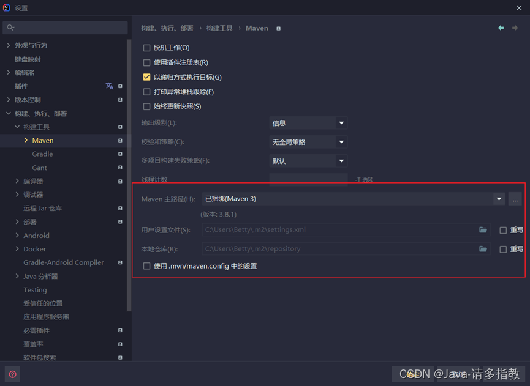Viewport: 530px width, 386px height.
Task: Select 键盘映射 in settings tree
Action: [28, 59]
